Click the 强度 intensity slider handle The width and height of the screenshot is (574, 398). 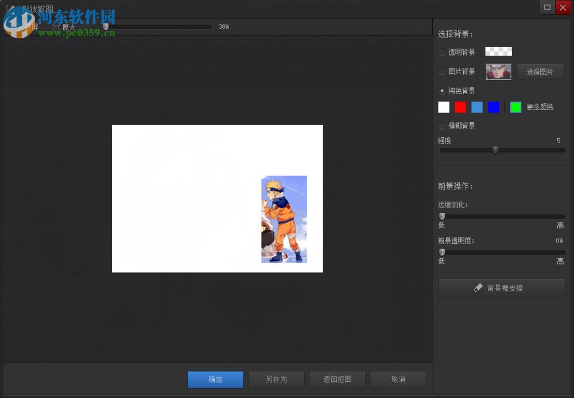[x=495, y=150]
